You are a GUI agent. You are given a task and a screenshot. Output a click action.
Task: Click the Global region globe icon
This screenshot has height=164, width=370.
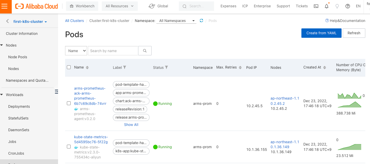click(x=152, y=6)
